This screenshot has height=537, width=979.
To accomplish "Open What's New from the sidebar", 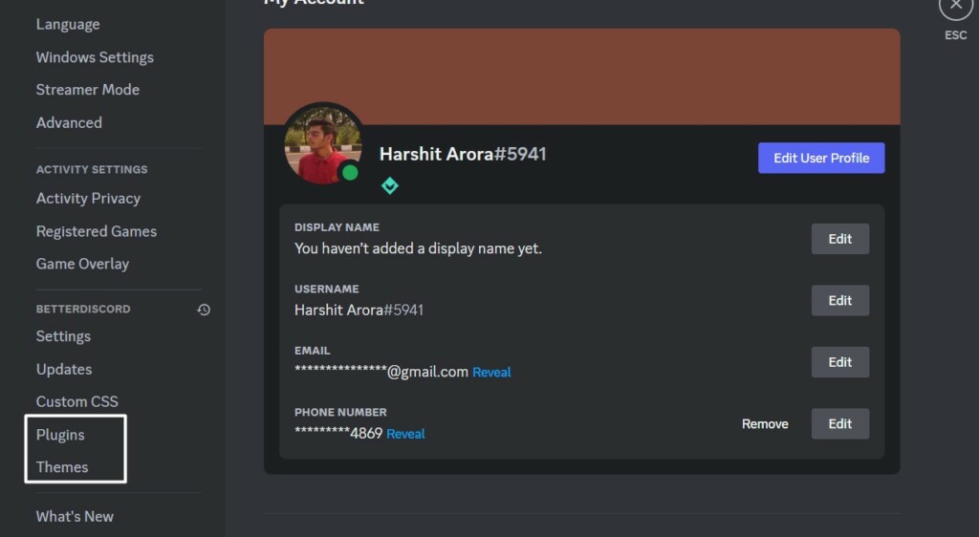I will (75, 516).
